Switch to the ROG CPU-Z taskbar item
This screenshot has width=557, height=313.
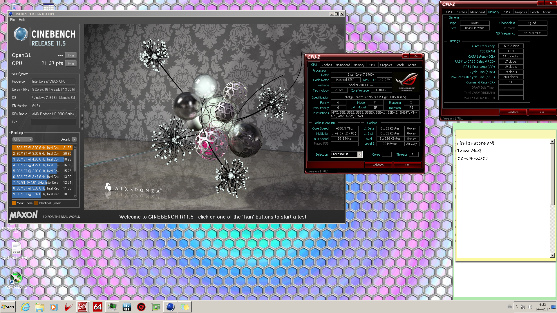point(83,307)
